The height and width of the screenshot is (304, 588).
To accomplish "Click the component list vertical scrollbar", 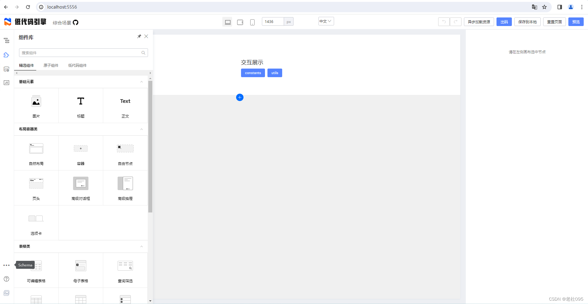I will pos(150,146).
